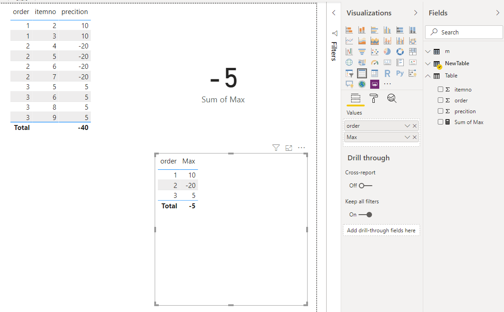Select the pie chart visual
The image size is (504, 312).
387,52
